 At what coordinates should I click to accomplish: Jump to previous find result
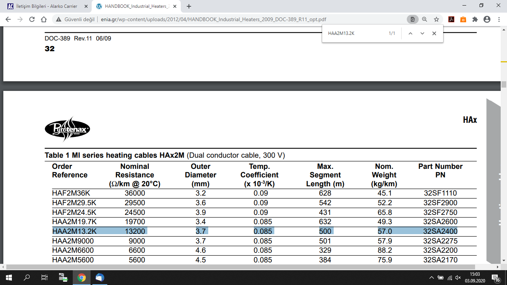point(410,33)
